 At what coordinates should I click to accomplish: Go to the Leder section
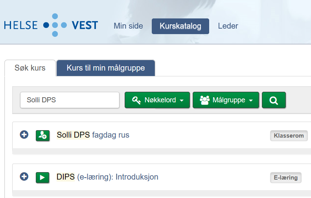[228, 26]
